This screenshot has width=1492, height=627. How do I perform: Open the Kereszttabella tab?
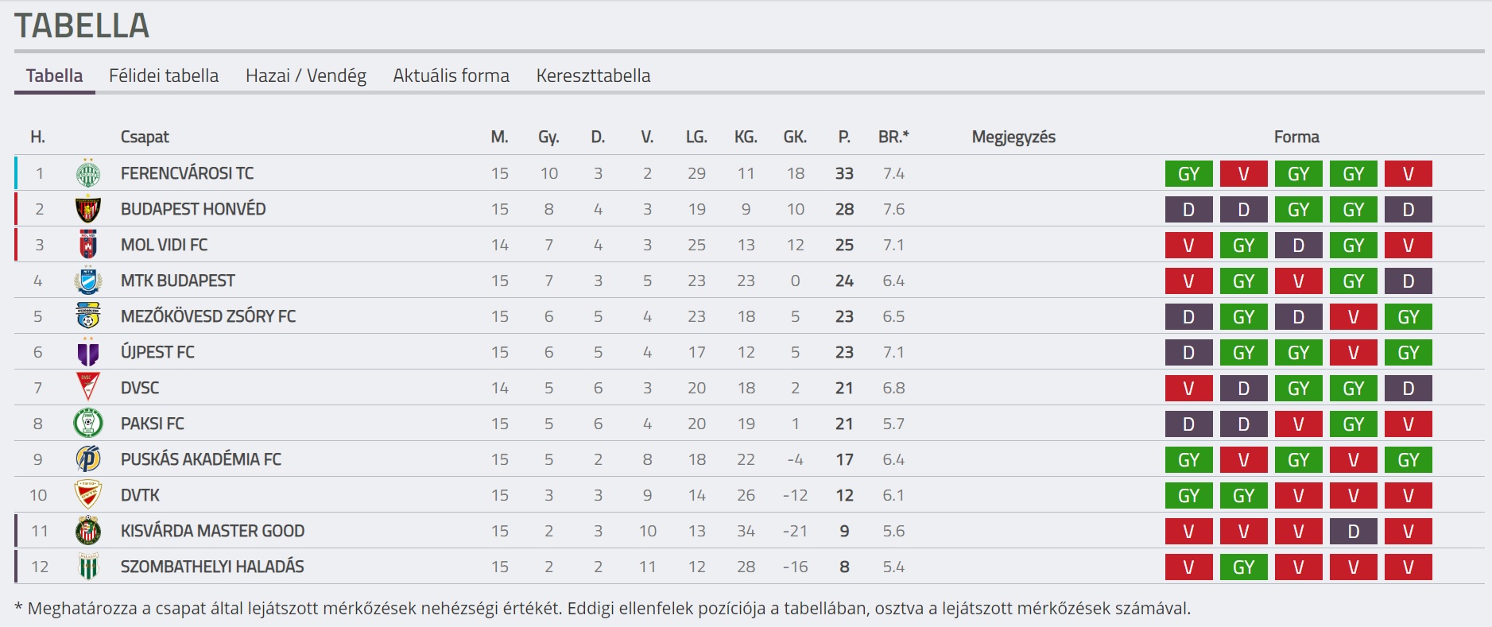pyautogui.click(x=594, y=75)
